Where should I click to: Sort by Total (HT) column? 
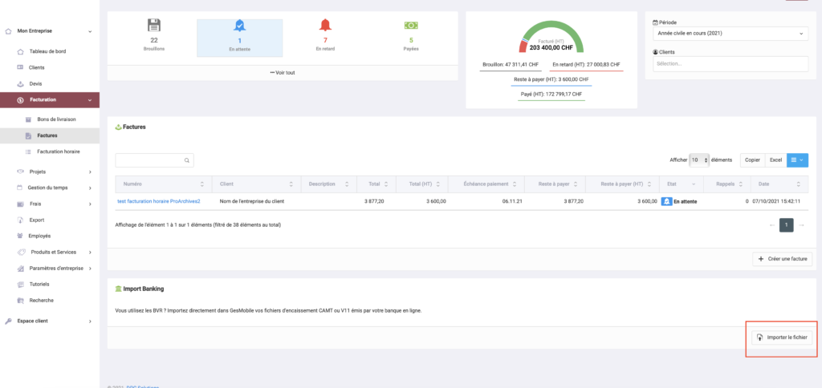tap(421, 184)
